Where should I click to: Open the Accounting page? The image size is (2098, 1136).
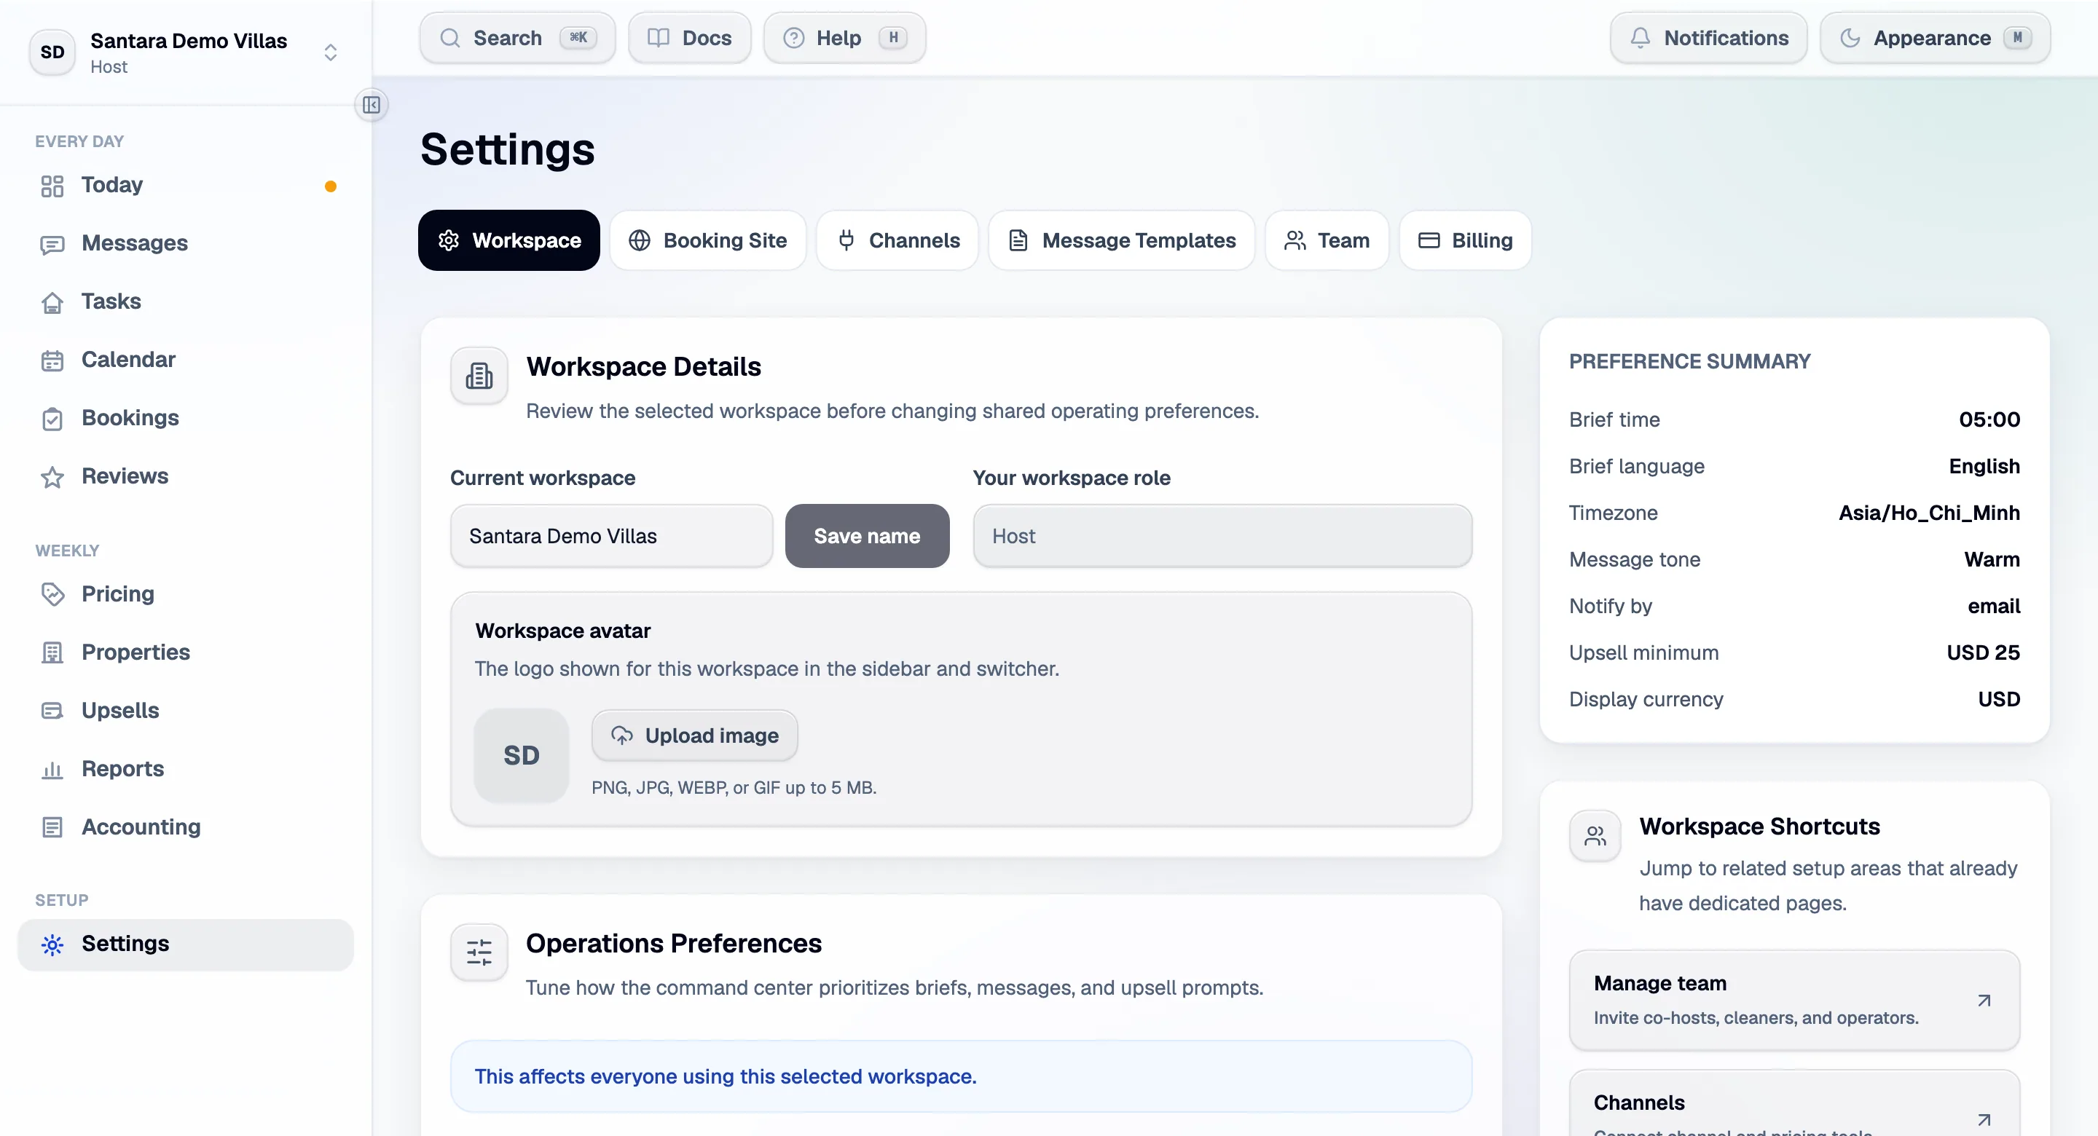(x=186, y=827)
